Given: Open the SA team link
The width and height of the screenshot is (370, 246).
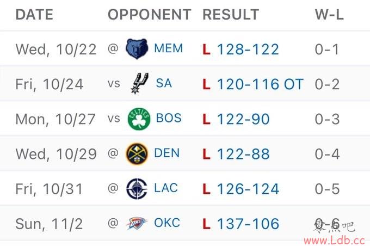Looking at the screenshot, I should 164,84.
